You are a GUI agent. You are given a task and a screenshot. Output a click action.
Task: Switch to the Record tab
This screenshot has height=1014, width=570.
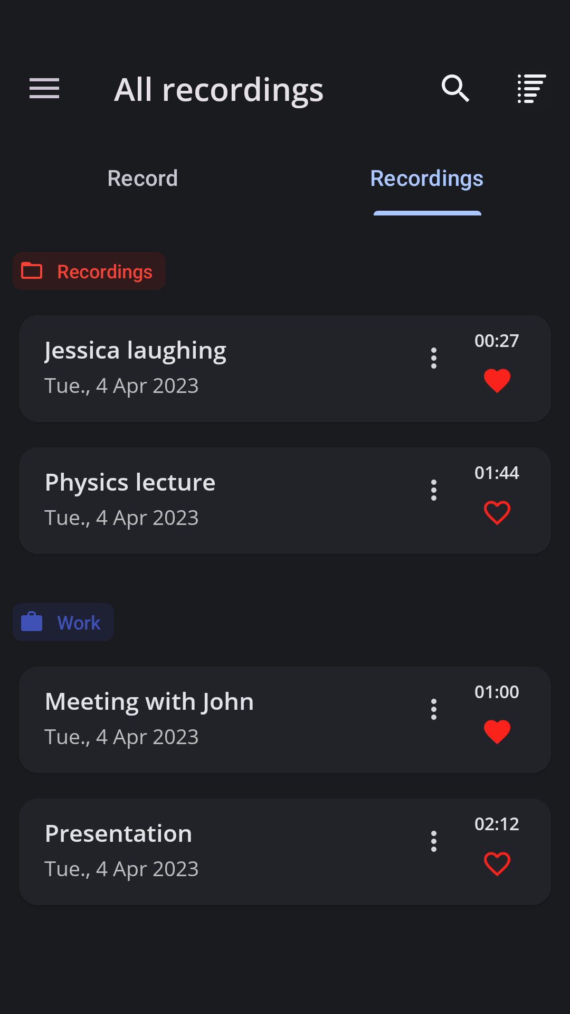click(x=142, y=179)
